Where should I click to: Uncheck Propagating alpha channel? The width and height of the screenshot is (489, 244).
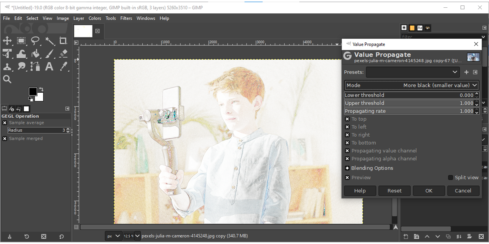[347, 159]
